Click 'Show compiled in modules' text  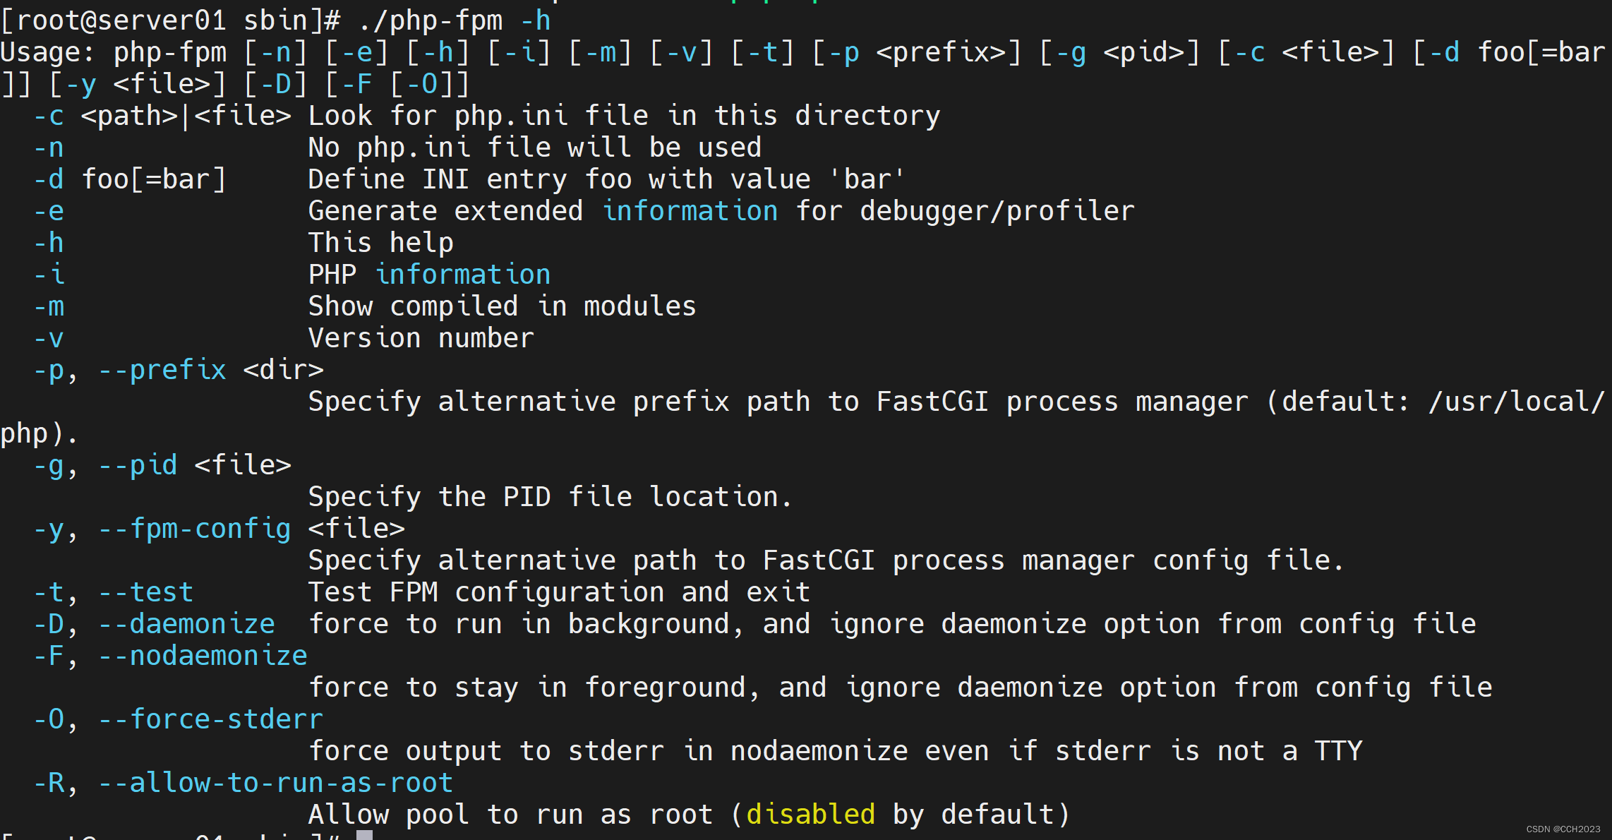coord(503,306)
